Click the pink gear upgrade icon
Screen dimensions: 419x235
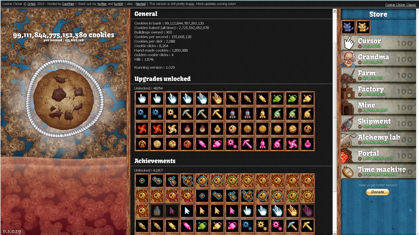[232, 144]
